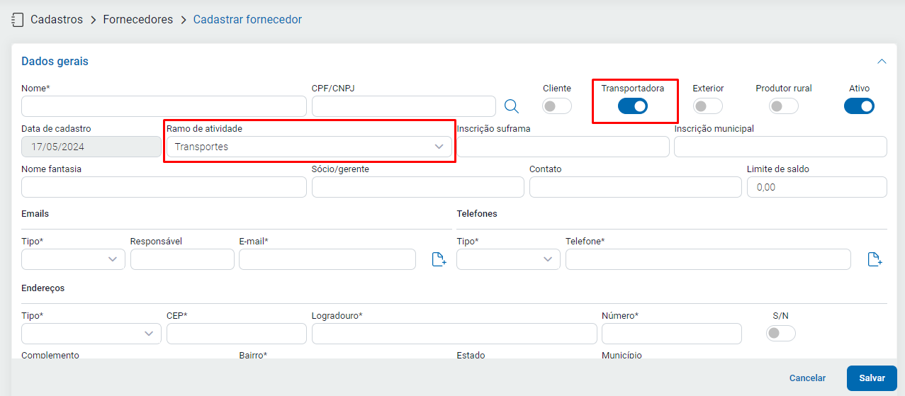Viewport: 905px width, 396px height.
Task: Click the add telephone document icon
Action: [875, 259]
